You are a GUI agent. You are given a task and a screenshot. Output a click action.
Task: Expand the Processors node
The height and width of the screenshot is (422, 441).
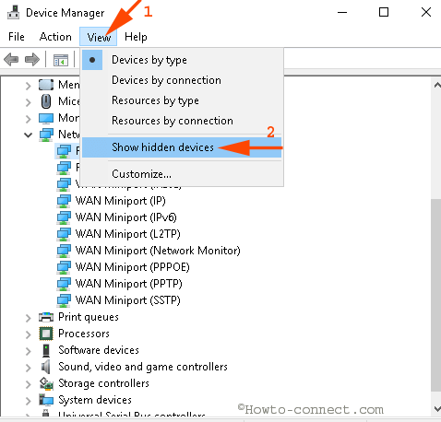pos(28,334)
